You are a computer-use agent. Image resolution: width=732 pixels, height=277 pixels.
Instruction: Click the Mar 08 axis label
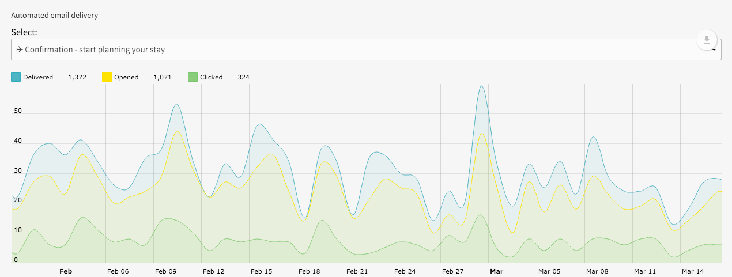coord(597,271)
